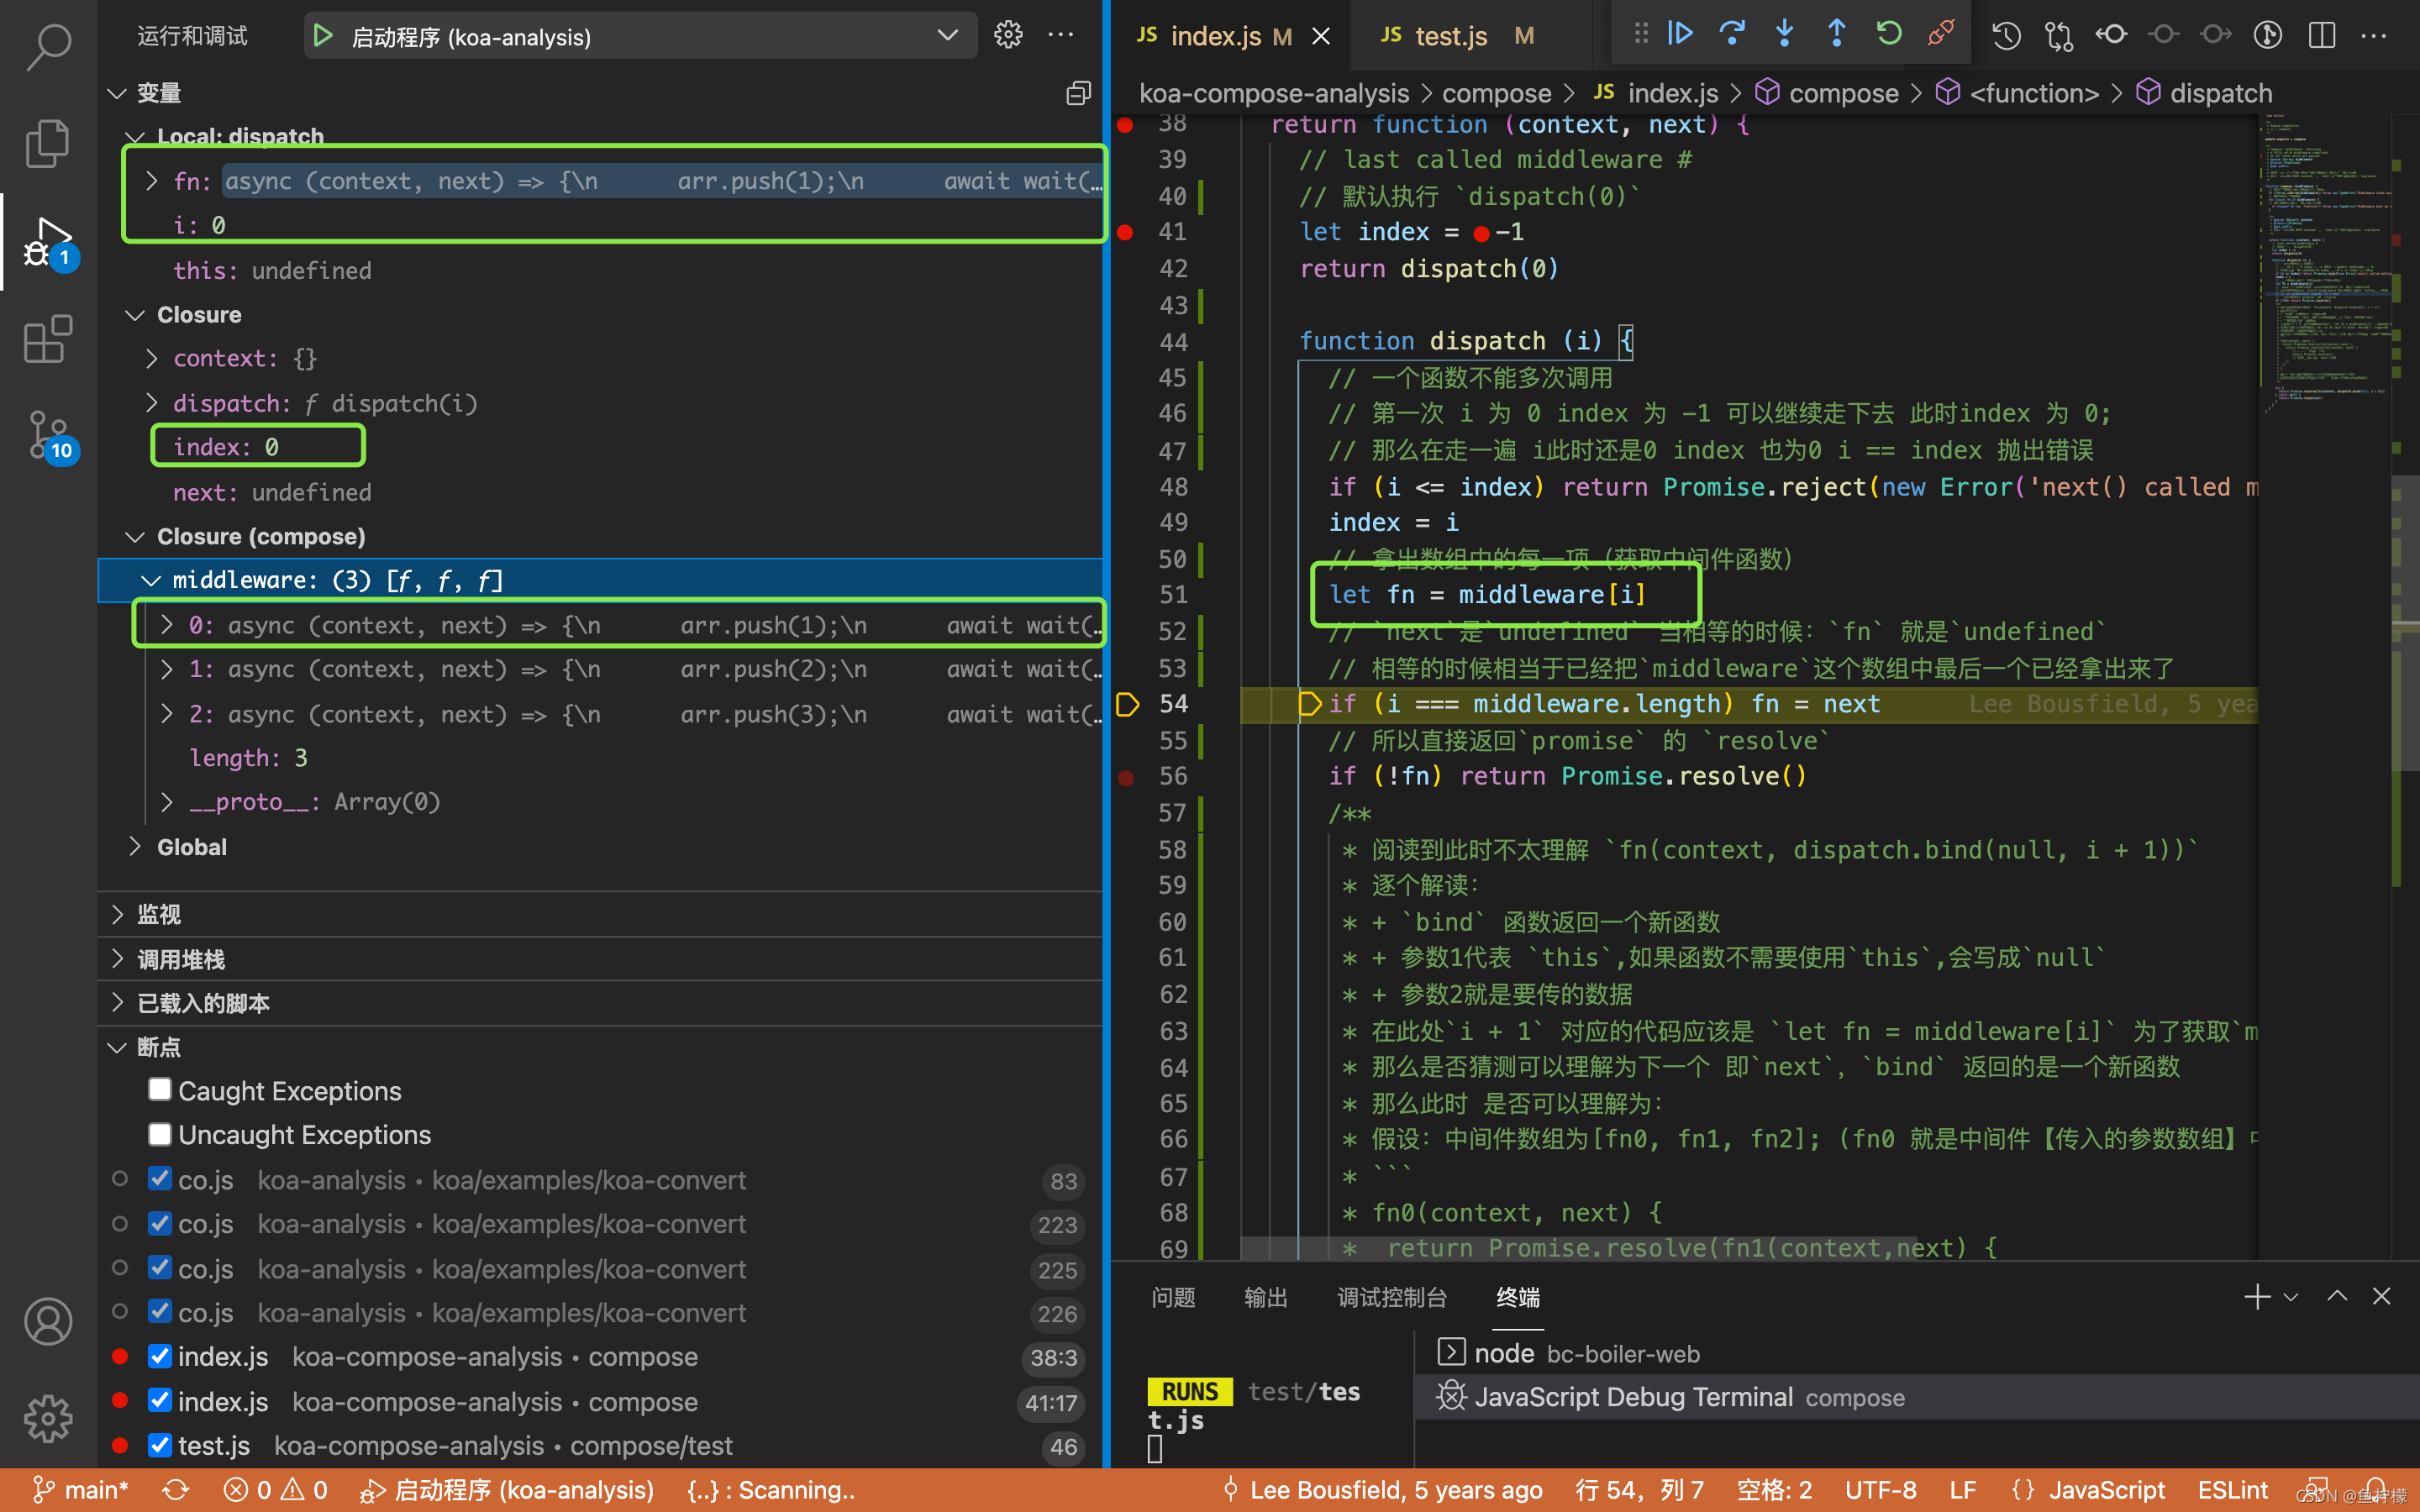Expand the 调用堆栈 call stack section

pos(180,959)
